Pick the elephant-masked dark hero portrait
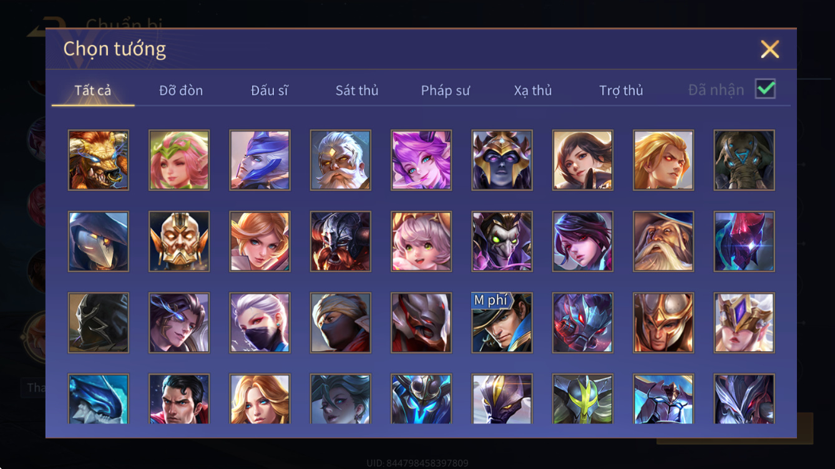Image resolution: width=835 pixels, height=469 pixels. pyautogui.click(x=745, y=160)
